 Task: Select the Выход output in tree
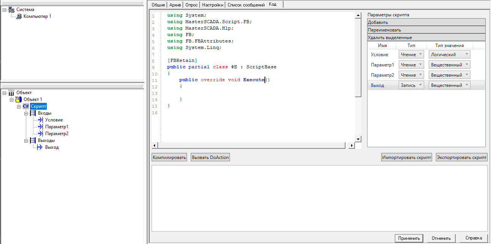(x=52, y=147)
